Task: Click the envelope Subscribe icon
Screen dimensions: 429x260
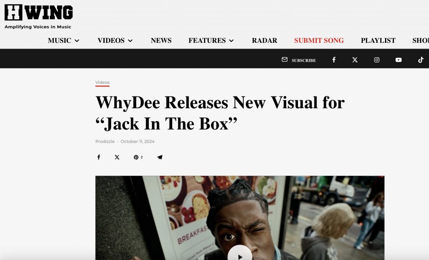Action: click(284, 60)
